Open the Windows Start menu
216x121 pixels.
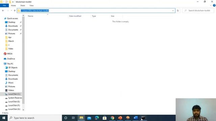click(x=4, y=118)
